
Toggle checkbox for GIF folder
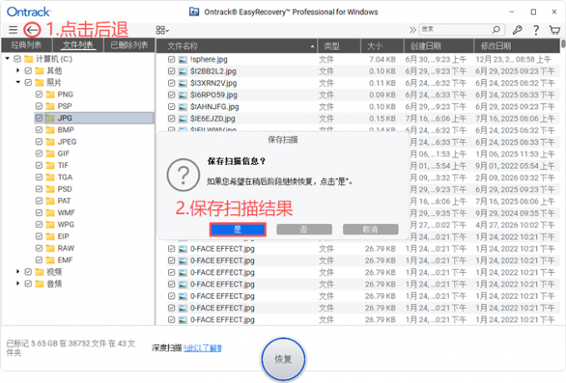39,153
